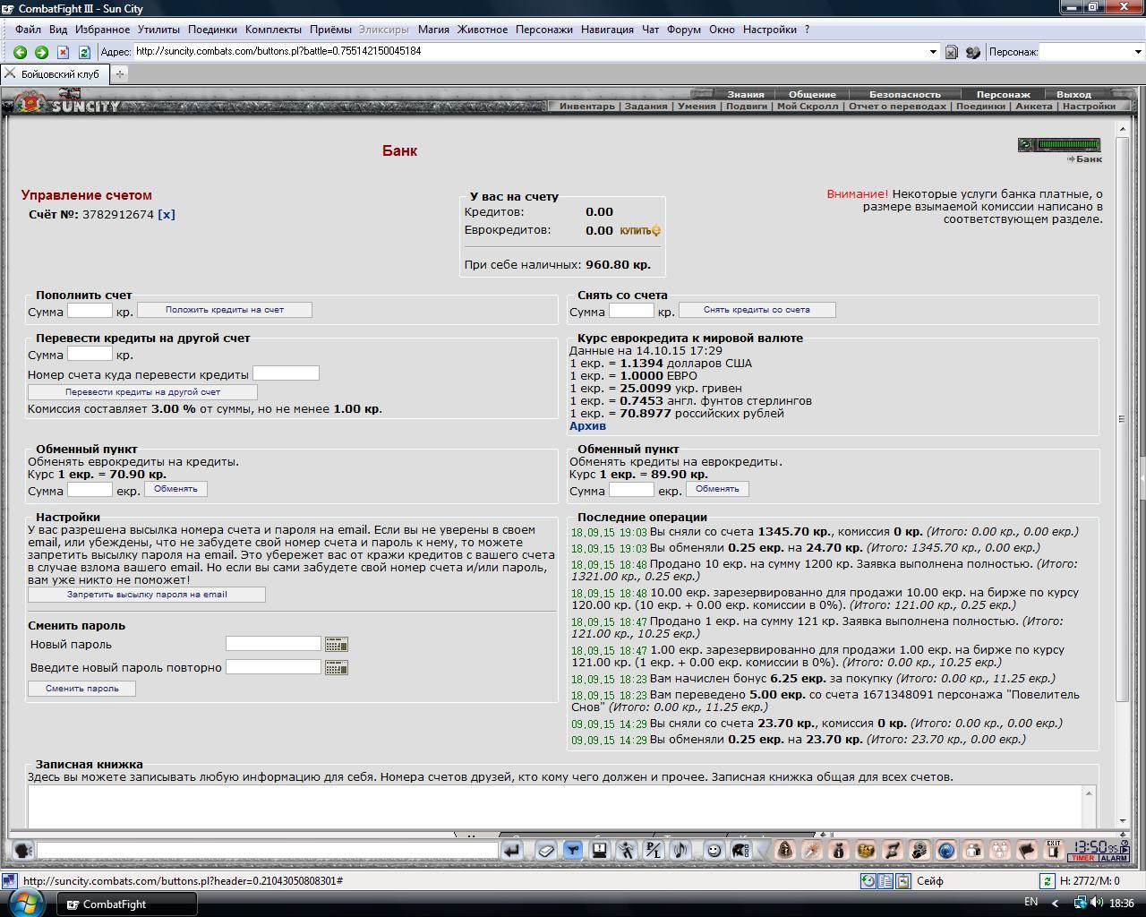1146x917 pixels.
Task: Click the P/L transliteration icon
Action: point(654,850)
